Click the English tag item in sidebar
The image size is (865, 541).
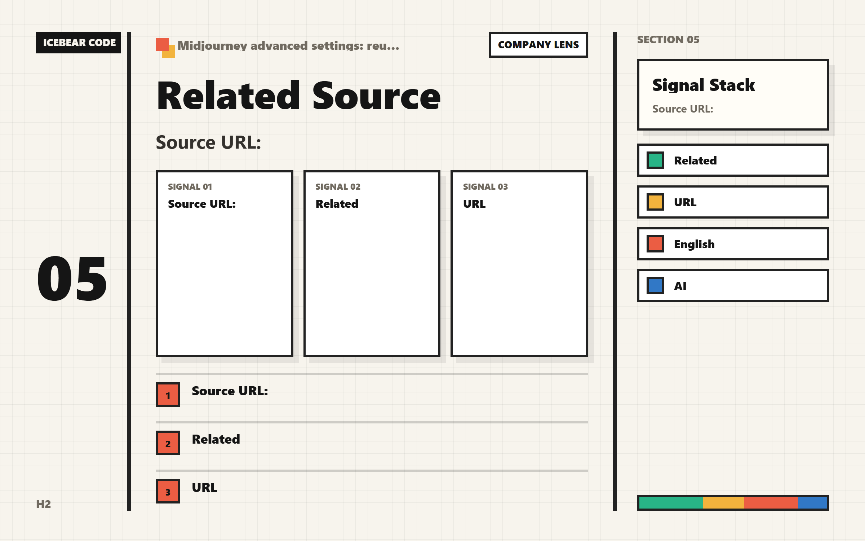(x=733, y=244)
